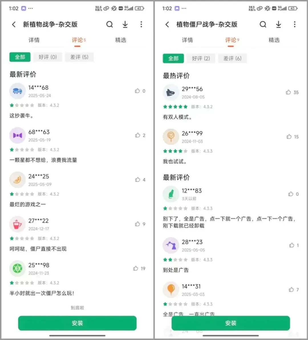Like the review by user 29***56

[288, 92]
